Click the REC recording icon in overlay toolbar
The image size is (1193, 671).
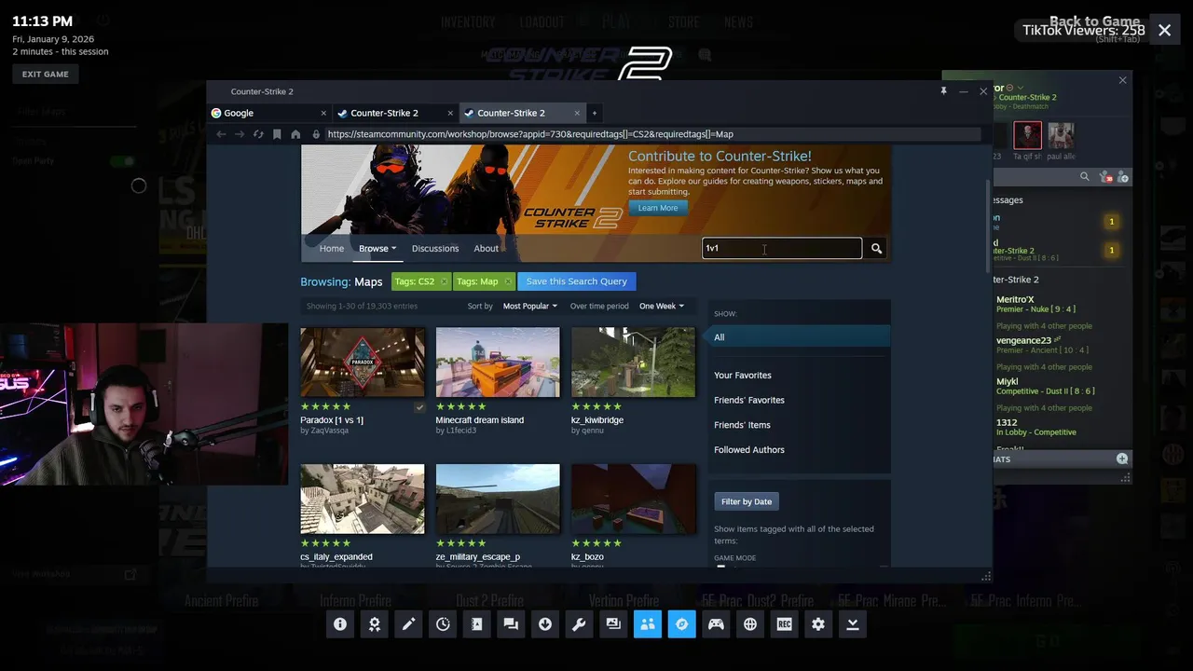pyautogui.click(x=785, y=624)
